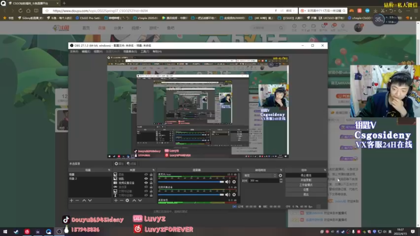Expand Douyu 分类 category dropdown
Viewport: 420px width, 236px height.
119,28
